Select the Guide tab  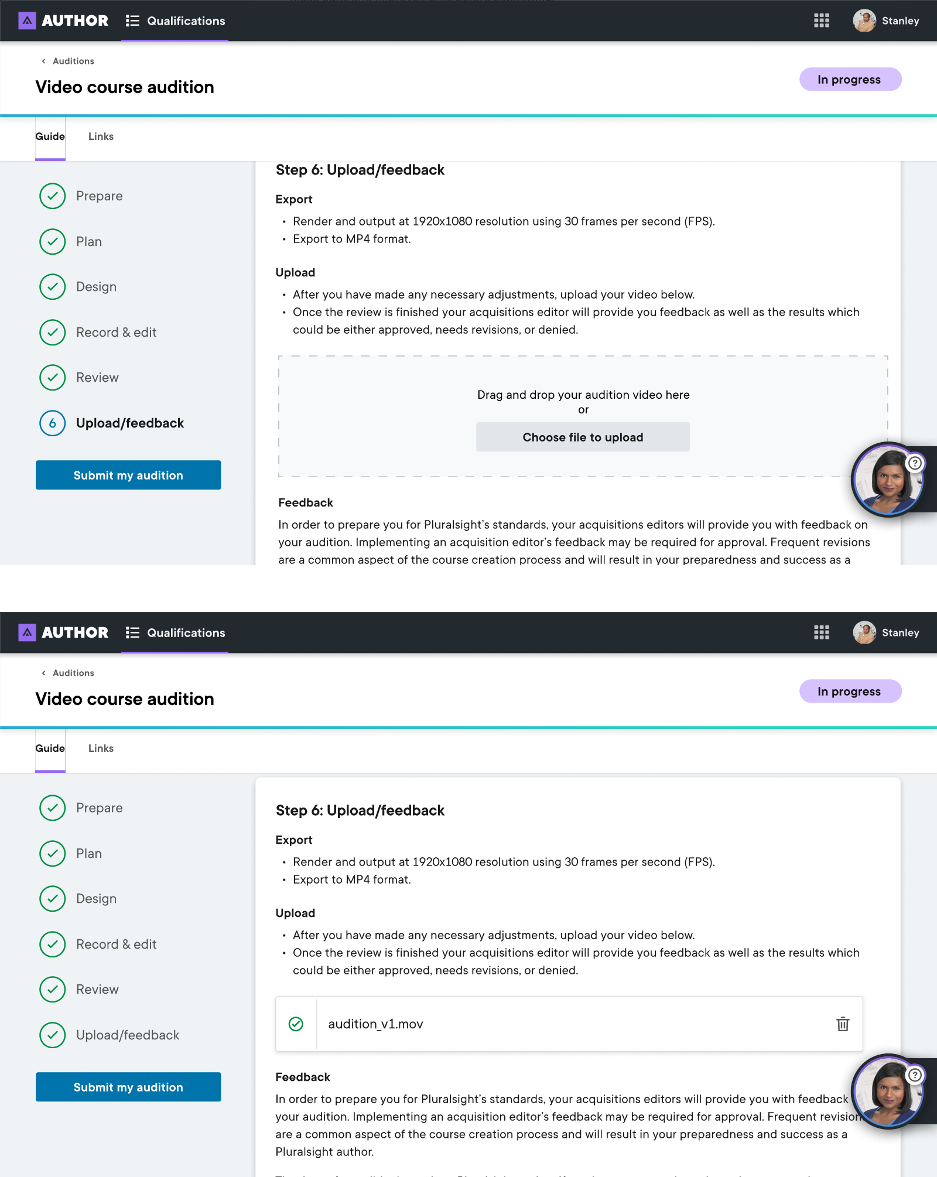50,136
